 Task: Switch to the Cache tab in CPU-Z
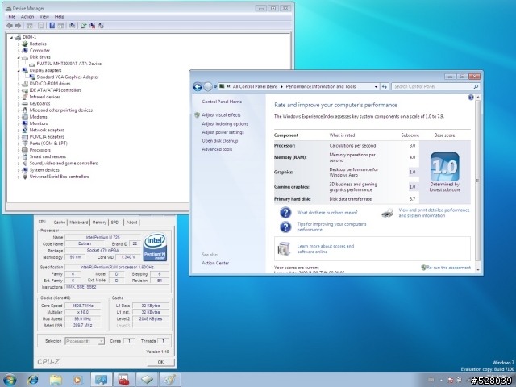[x=59, y=223]
